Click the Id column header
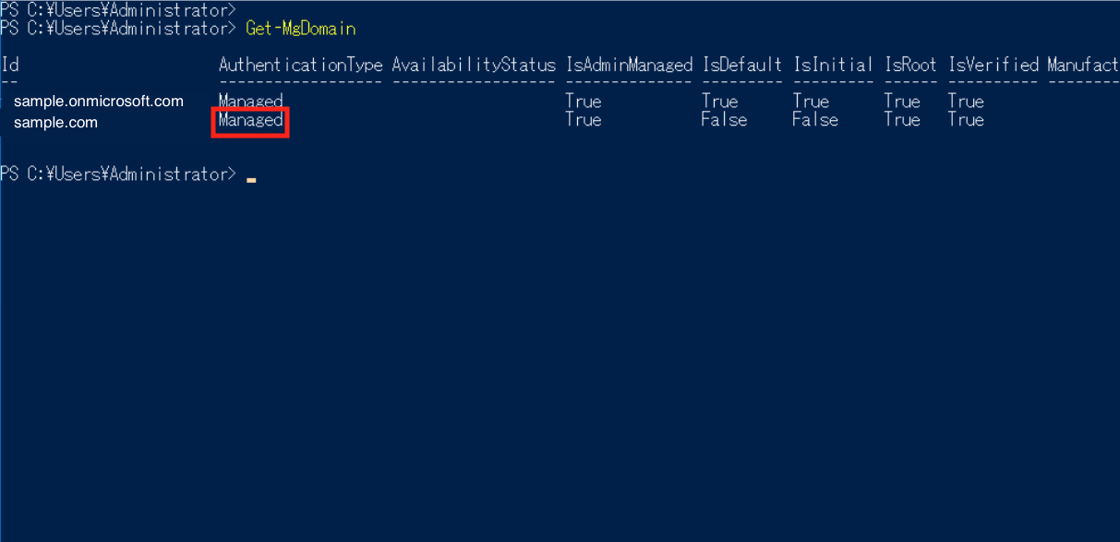The image size is (1120, 542). point(10,66)
